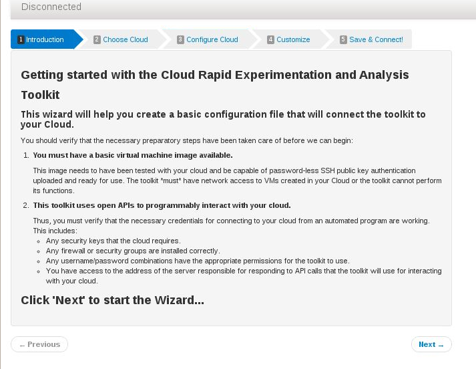This screenshot has width=476, height=369.
Task: Click the Disconnected status text
Action: pyautogui.click(x=51, y=7)
